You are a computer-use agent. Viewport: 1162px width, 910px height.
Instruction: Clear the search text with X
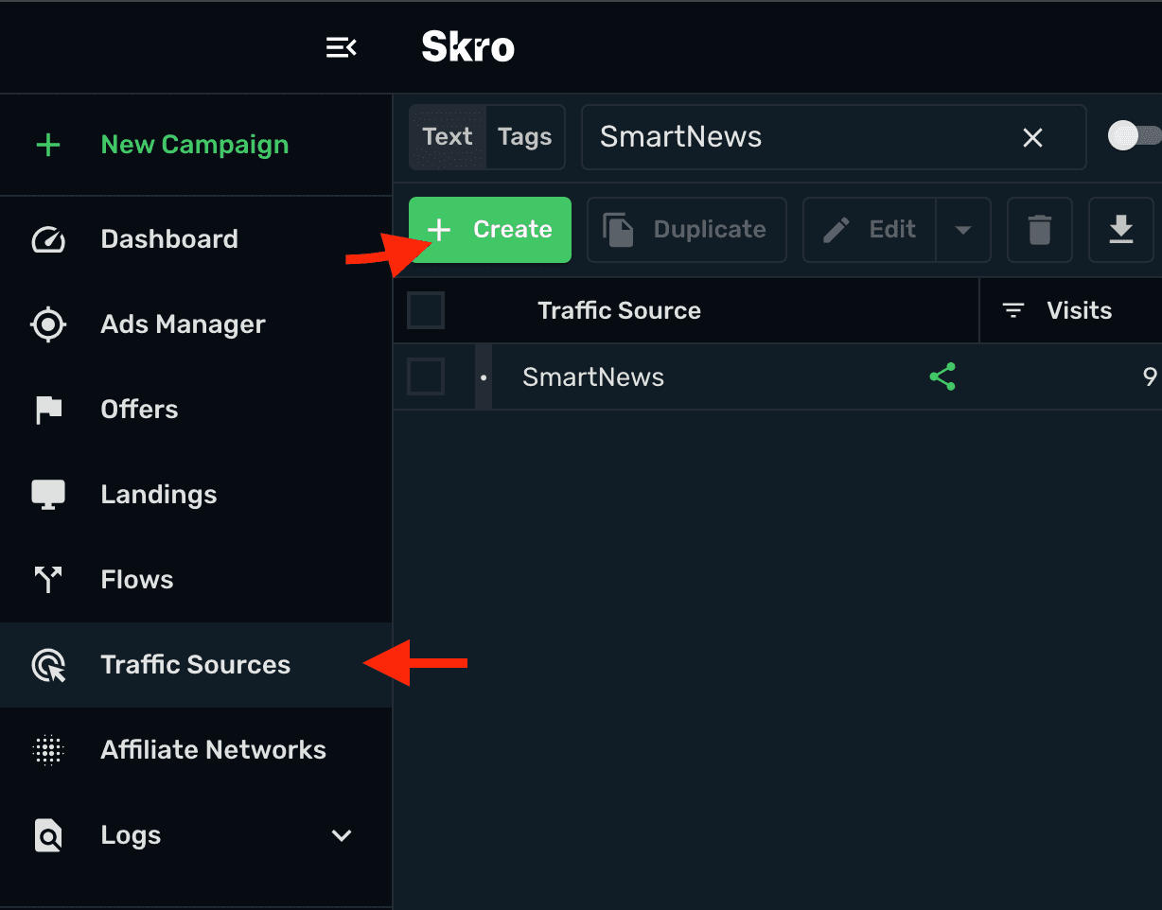click(1032, 138)
